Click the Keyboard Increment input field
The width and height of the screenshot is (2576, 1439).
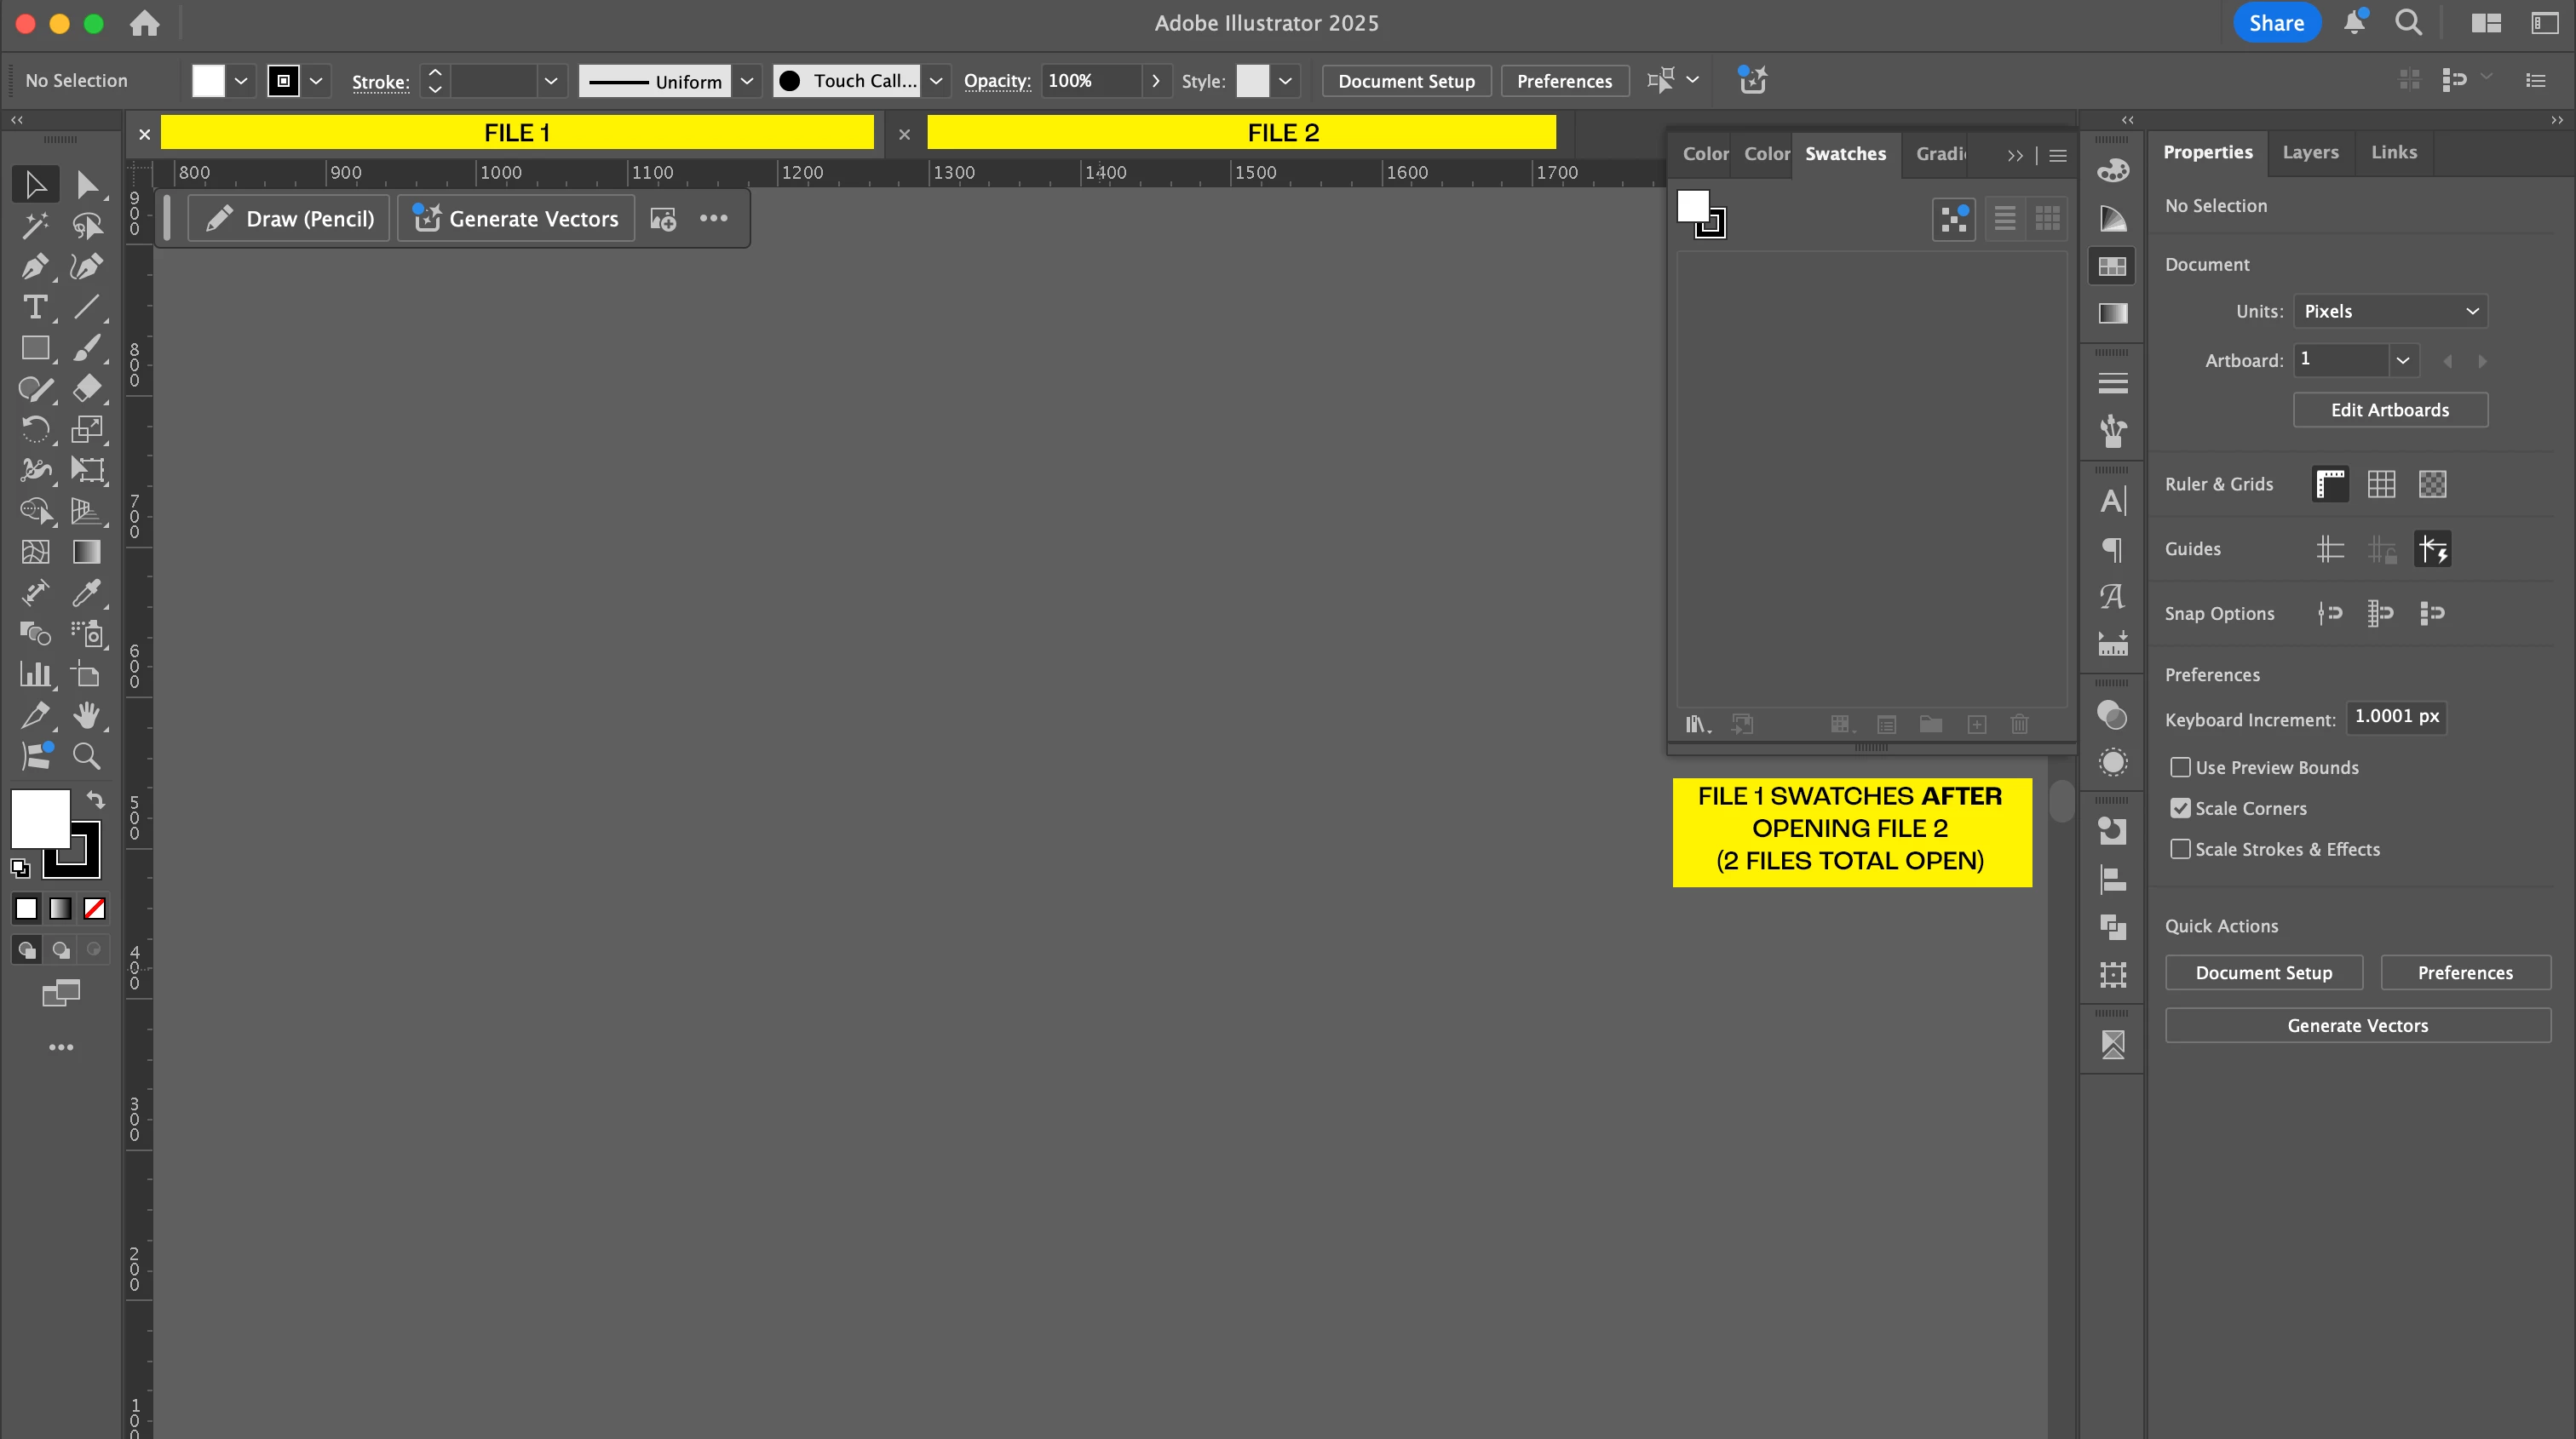(2395, 718)
